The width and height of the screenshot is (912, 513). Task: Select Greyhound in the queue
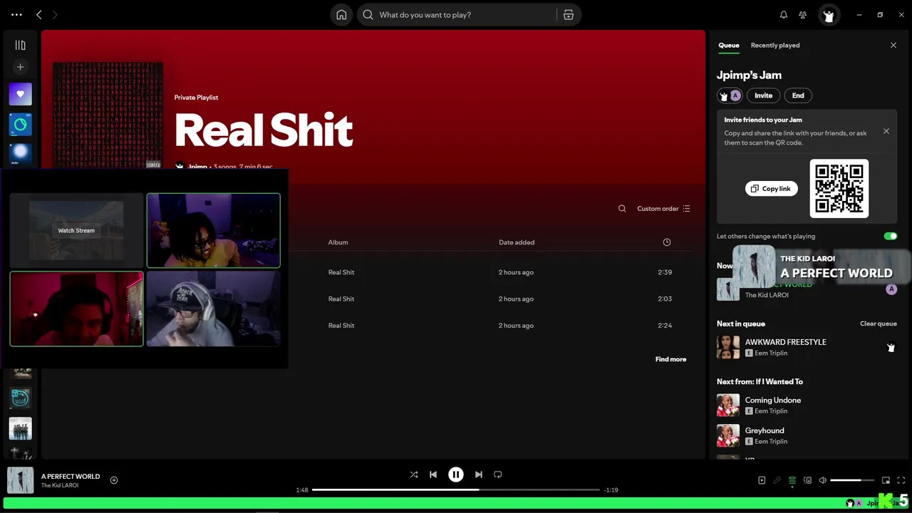[x=807, y=435]
